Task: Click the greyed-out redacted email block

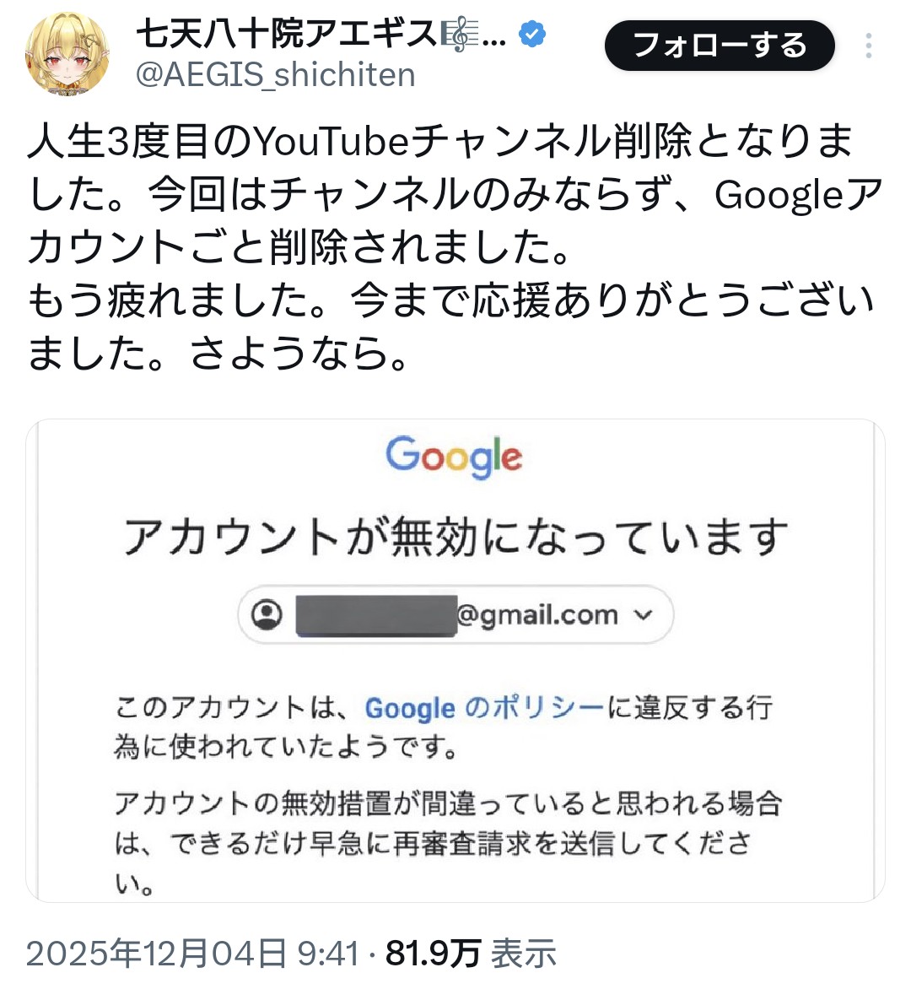Action: point(375,614)
